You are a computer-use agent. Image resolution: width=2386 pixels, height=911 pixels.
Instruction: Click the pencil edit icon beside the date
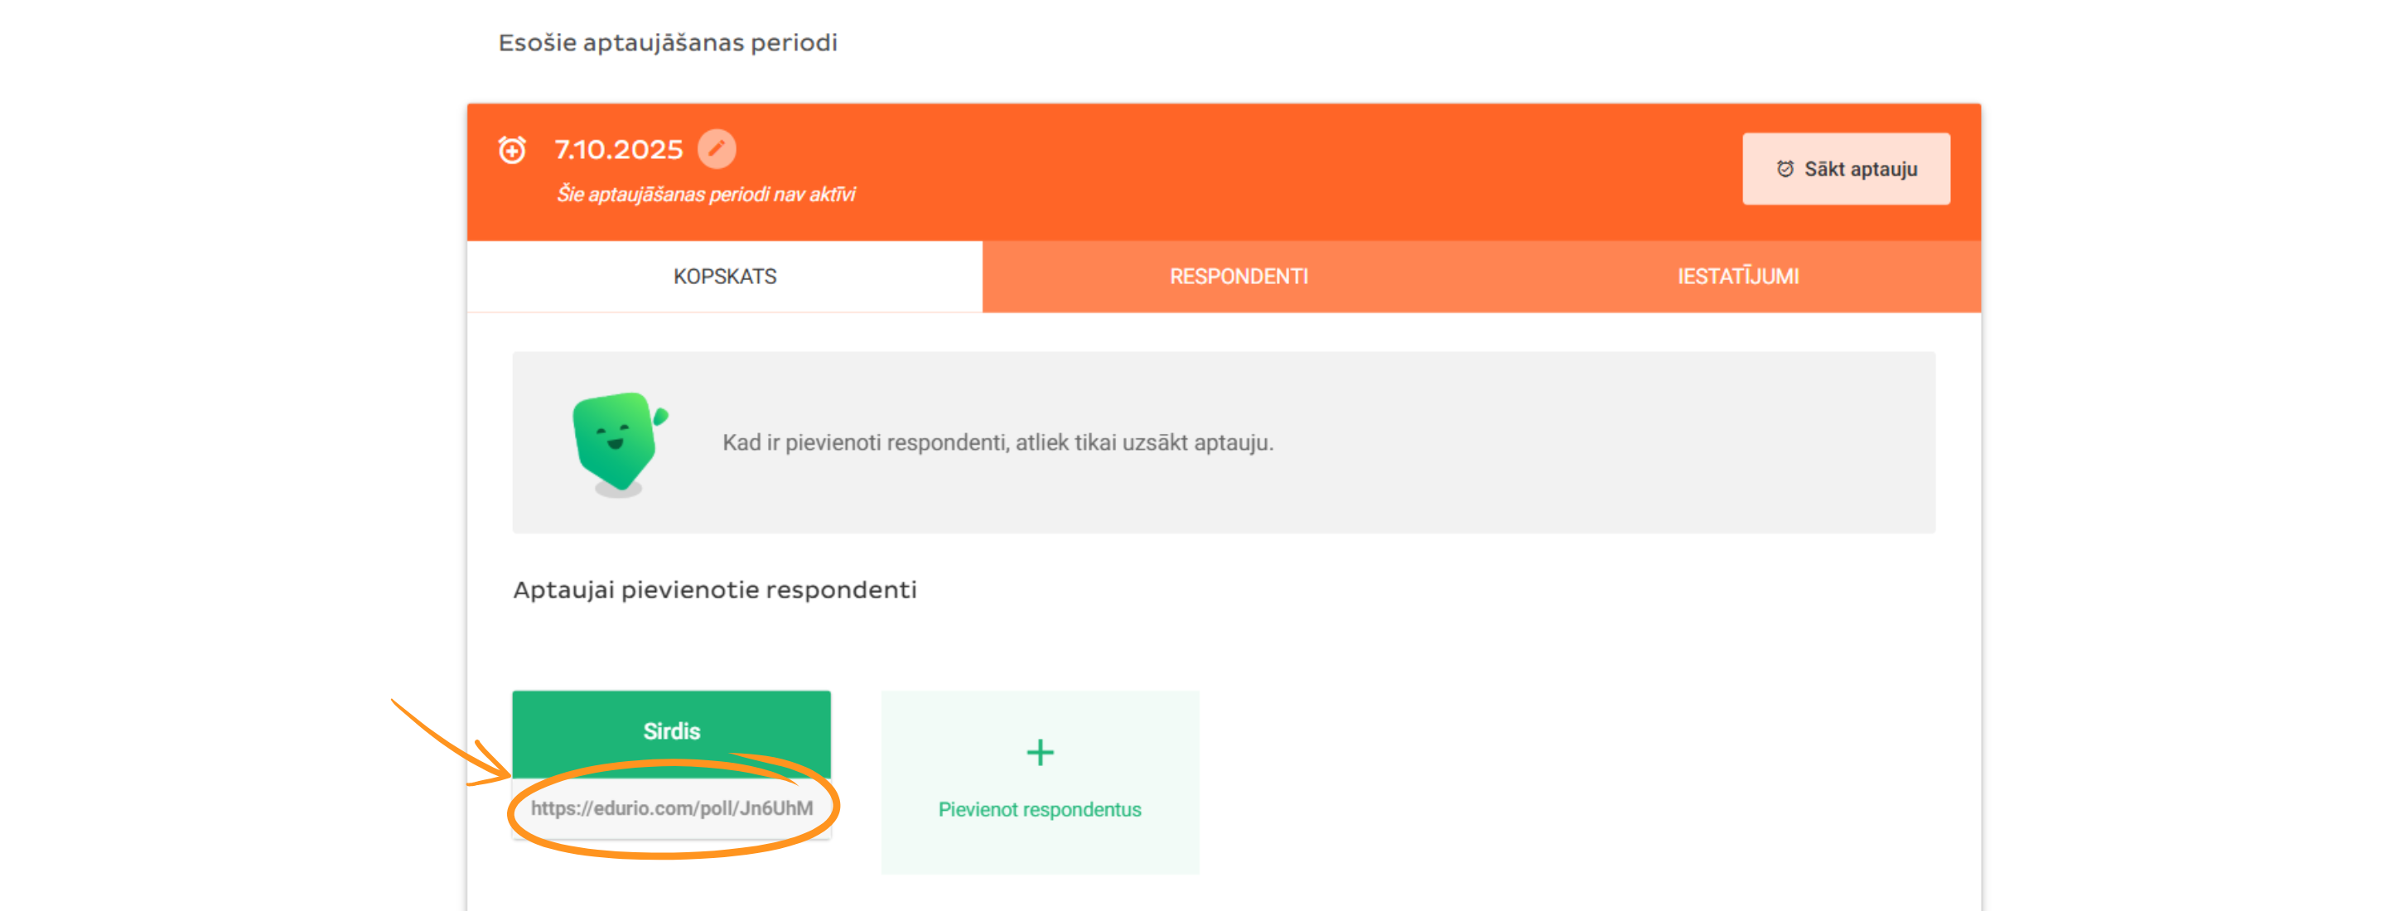click(x=716, y=149)
